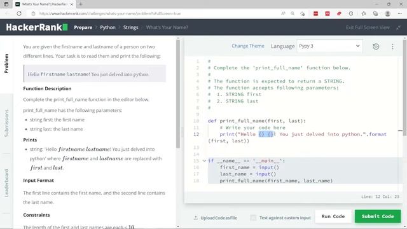
Task: Click the first_name = input() code line
Action: coord(249,167)
